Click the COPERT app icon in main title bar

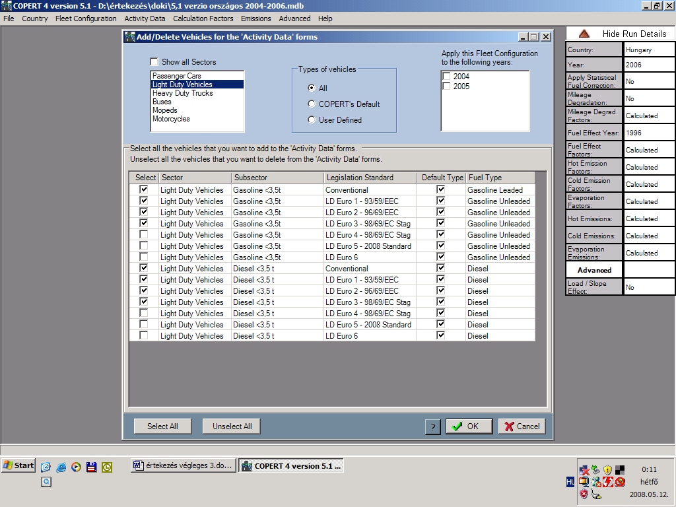click(6, 5)
